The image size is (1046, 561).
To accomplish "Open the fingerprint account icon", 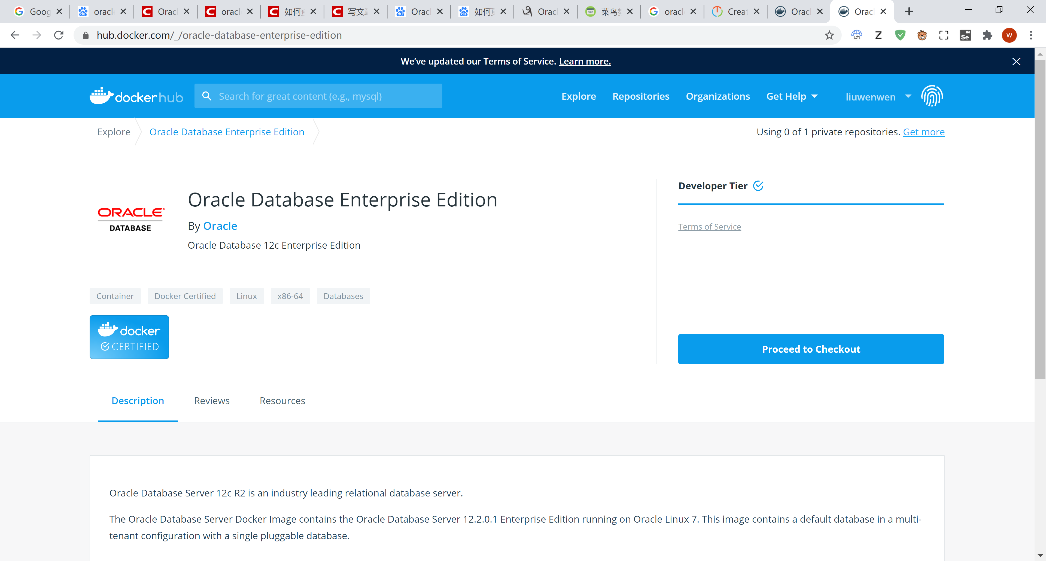I will tap(932, 96).
